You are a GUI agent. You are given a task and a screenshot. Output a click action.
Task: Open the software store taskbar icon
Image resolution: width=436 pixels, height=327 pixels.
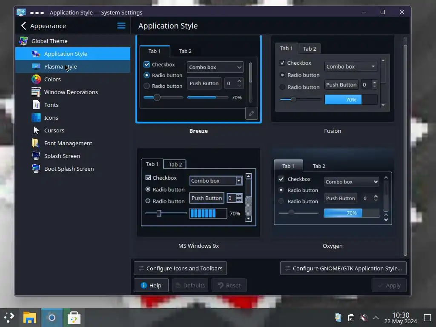74,318
